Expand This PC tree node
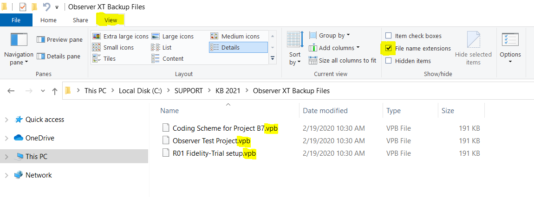Image resolution: width=534 pixels, height=197 pixels. (6, 157)
